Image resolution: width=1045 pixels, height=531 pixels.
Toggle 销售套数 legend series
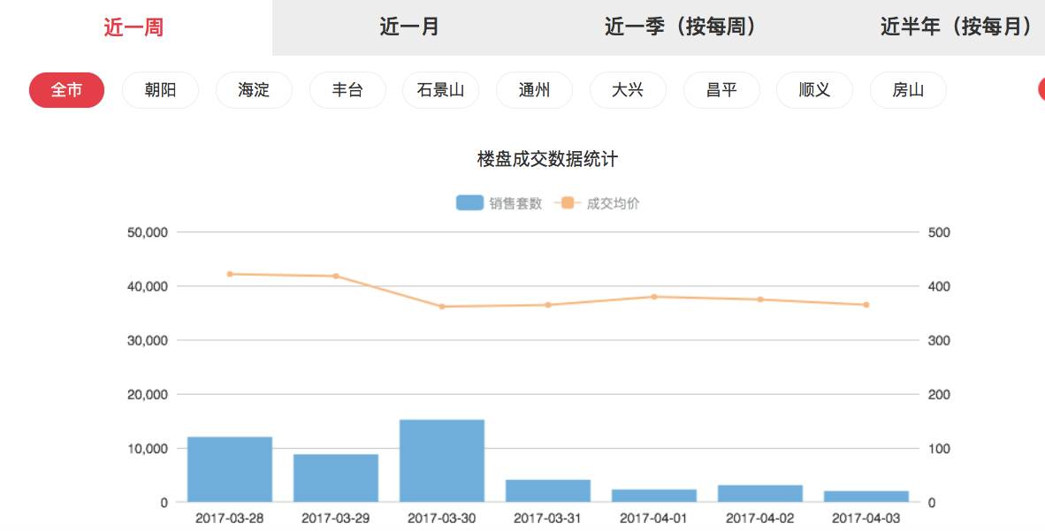500,203
